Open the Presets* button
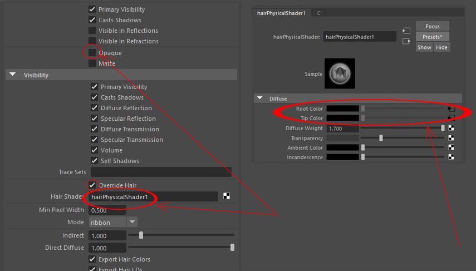The width and height of the screenshot is (476, 271). 432,37
